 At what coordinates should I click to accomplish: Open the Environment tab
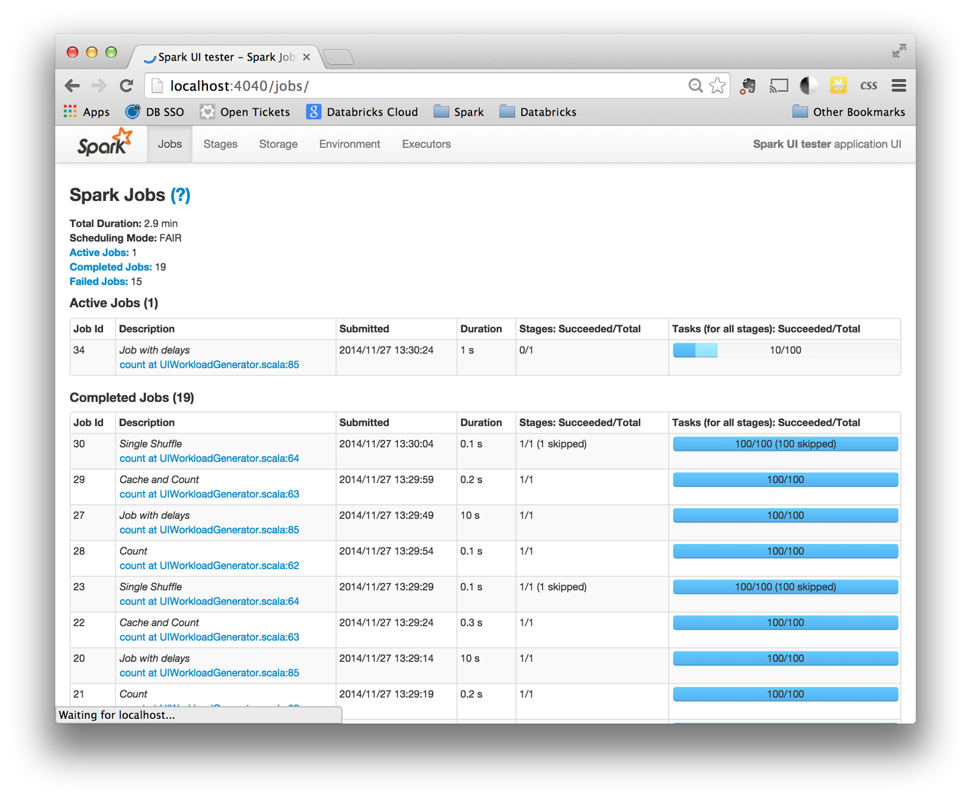349,144
